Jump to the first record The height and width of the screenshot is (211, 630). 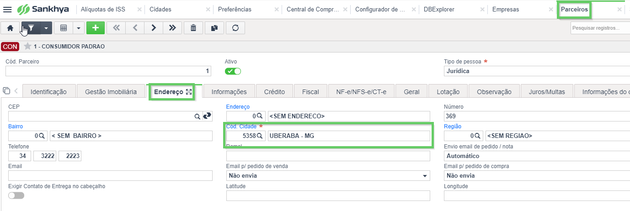pos(116,28)
